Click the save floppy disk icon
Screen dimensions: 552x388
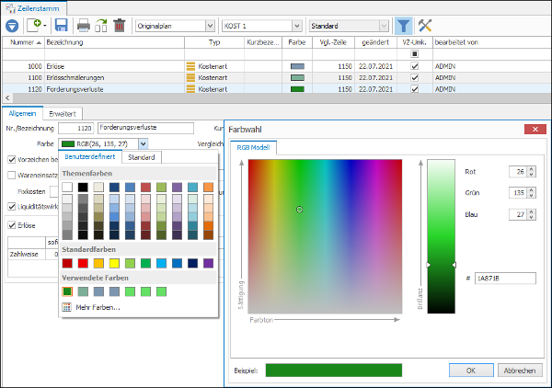tap(62, 26)
